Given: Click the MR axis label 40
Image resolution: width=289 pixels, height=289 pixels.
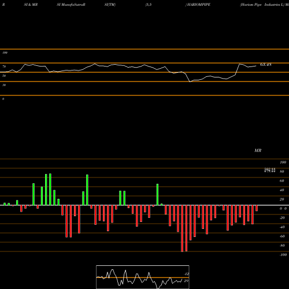Looking at the screenshot, I should [282, 190].
